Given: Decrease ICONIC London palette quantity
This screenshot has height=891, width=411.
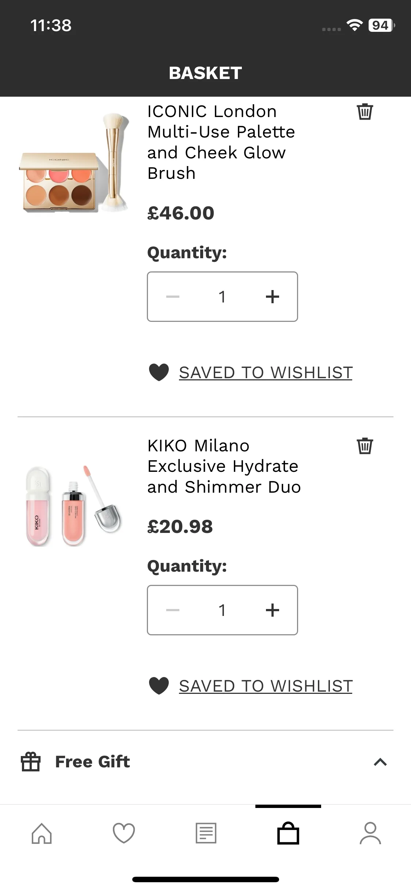Looking at the screenshot, I should pos(173,297).
